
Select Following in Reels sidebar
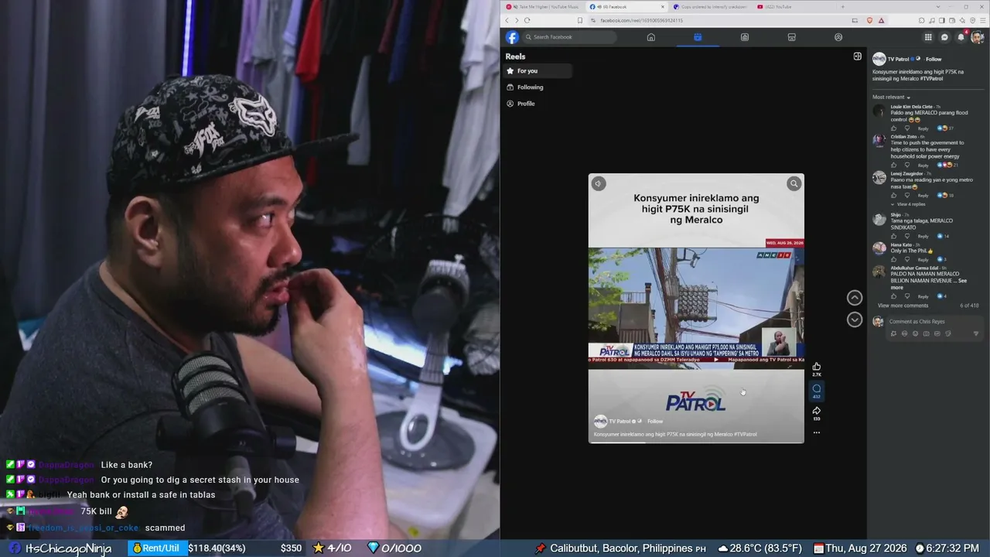pos(538,87)
